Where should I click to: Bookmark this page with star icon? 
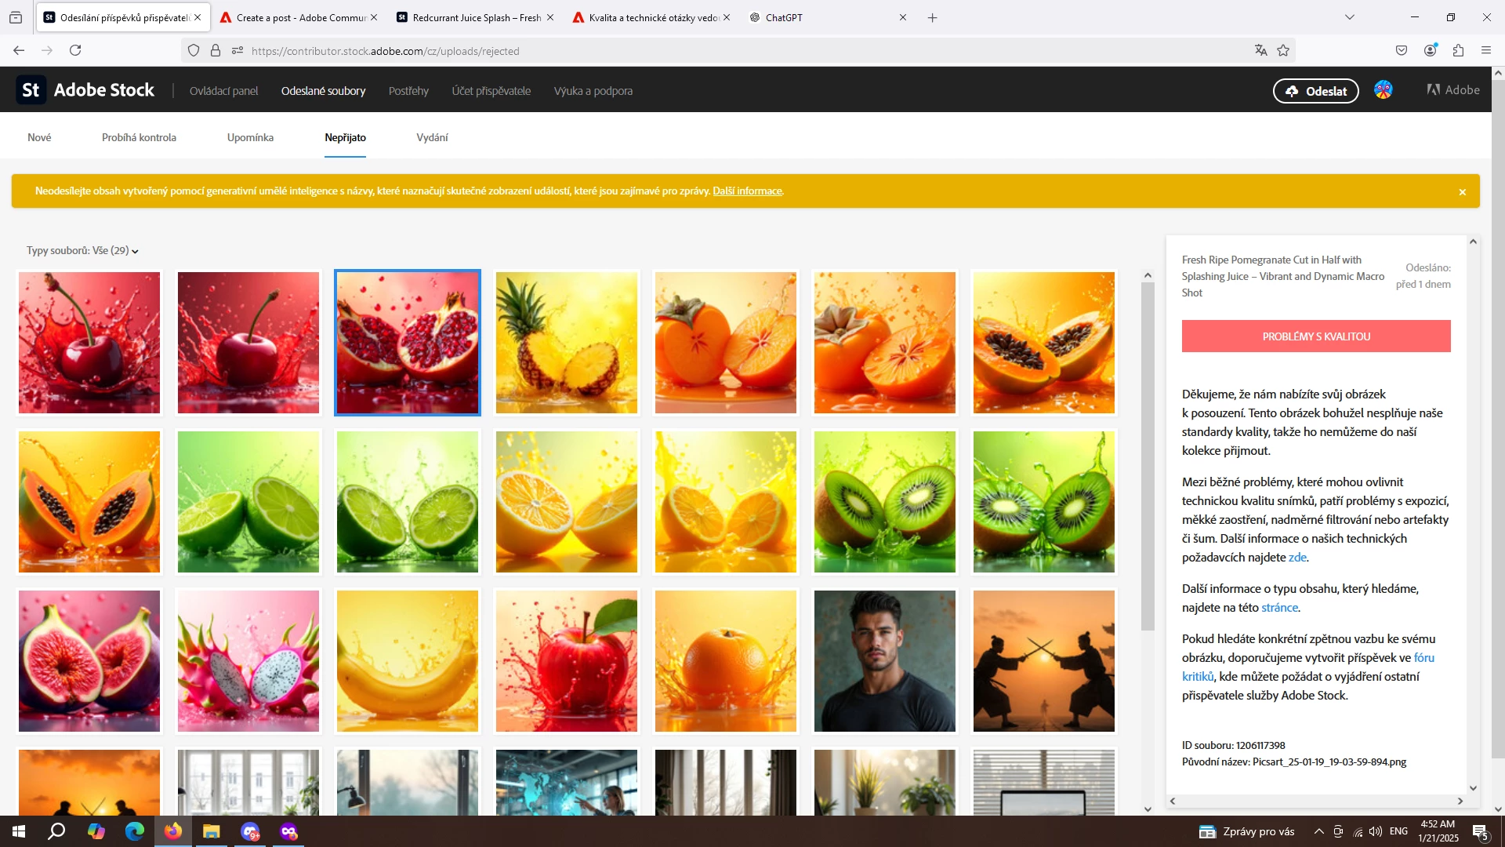point(1283,51)
